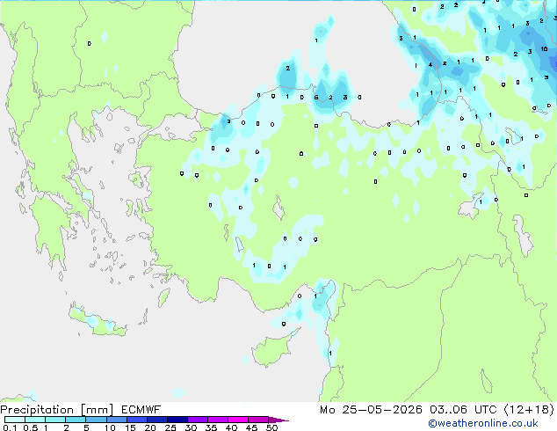This screenshot has height=431, width=557.
Task: Click the legend label '0.1'
Action: [x=10, y=427]
